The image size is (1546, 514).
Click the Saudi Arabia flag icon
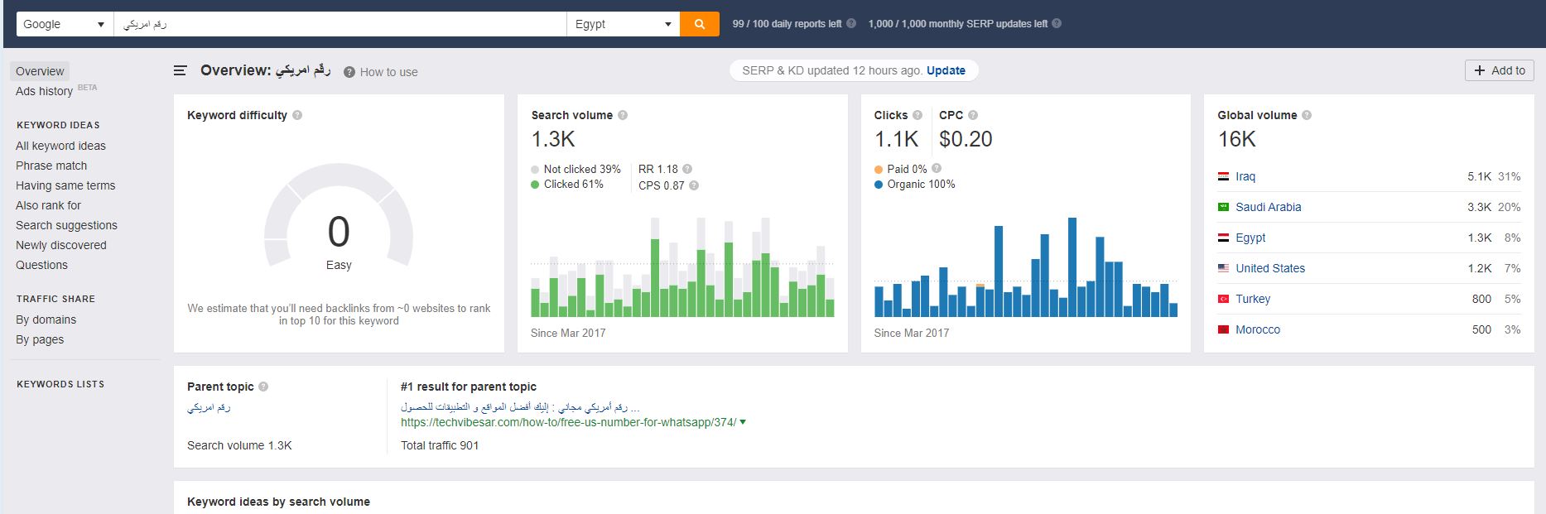(x=1223, y=207)
